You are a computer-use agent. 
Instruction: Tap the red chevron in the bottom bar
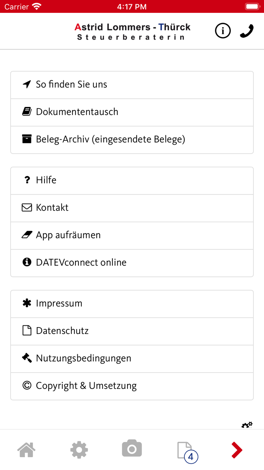[237, 450]
